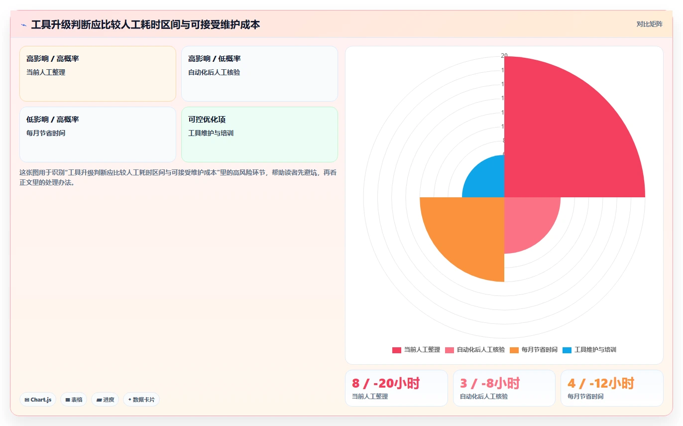Click the 当前人工整理 legend label
The height and width of the screenshot is (426, 683).
tap(422, 350)
